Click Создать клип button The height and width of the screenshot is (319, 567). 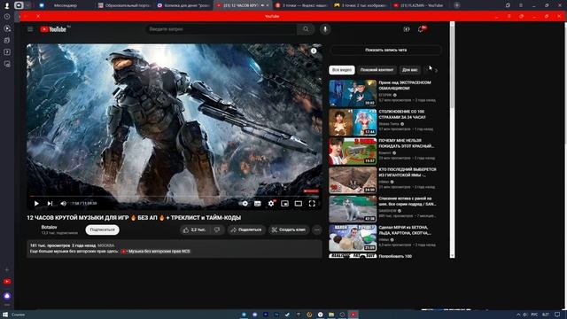(x=289, y=230)
